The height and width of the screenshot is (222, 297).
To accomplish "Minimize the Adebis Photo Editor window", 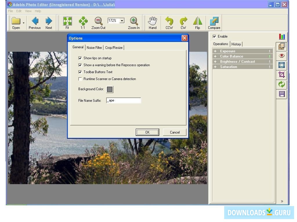I will tap(271, 5).
